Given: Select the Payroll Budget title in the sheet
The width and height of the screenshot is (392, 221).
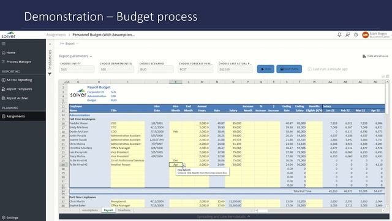Looking at the screenshot, I should tap(99, 87).
